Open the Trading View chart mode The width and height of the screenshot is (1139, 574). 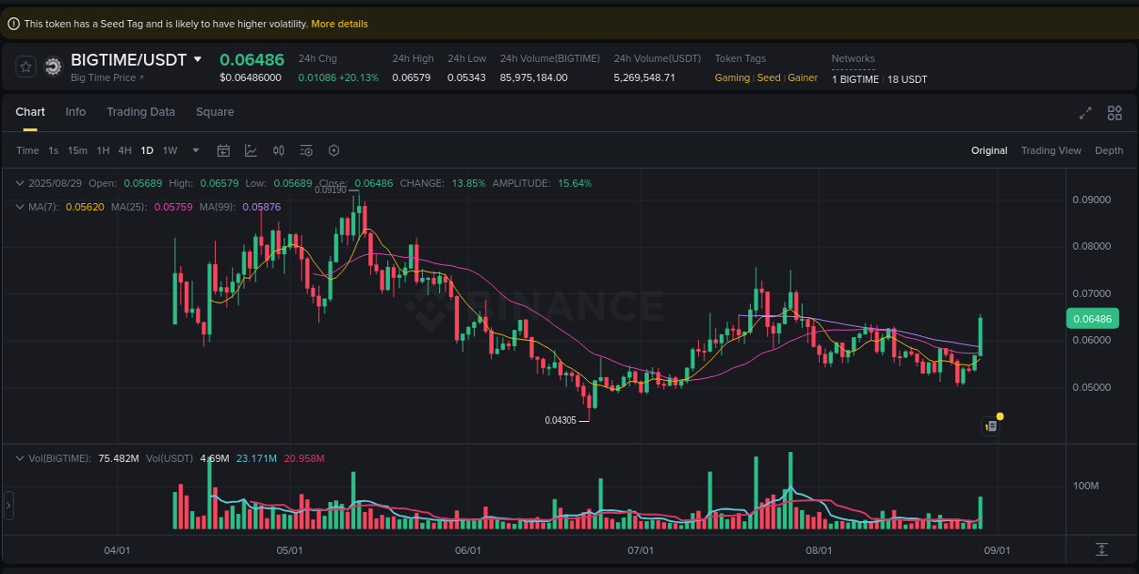[x=1051, y=150]
